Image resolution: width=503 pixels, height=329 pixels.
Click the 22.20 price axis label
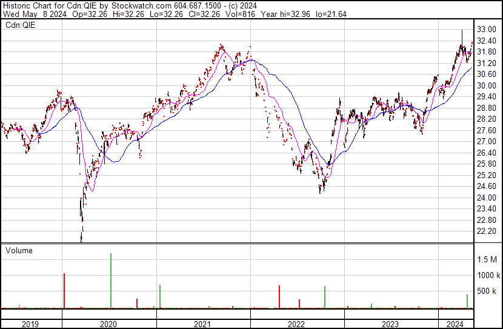487,231
